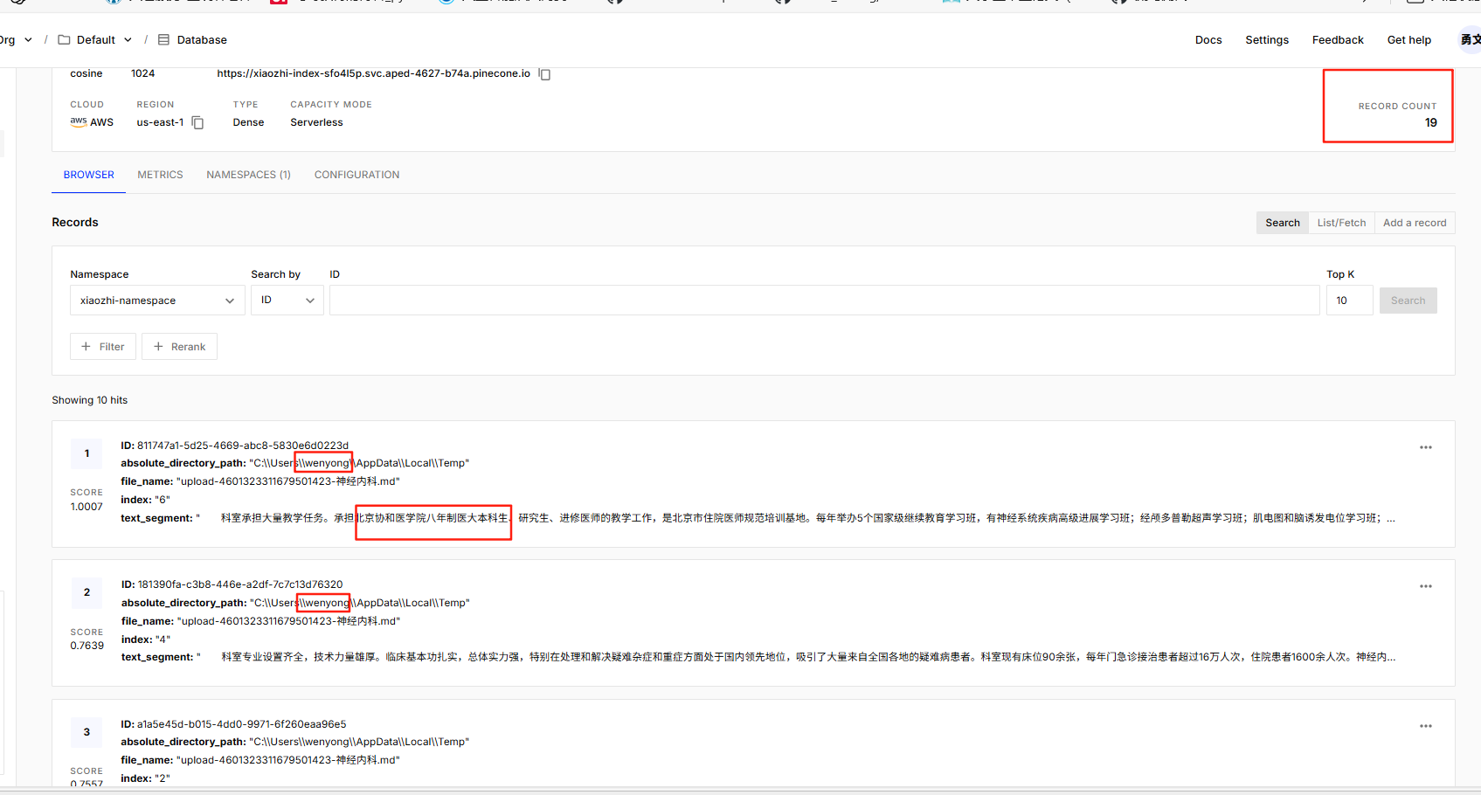The image size is (1481, 795).
Task: Click the index "4" line of record 2
Action: 146,639
